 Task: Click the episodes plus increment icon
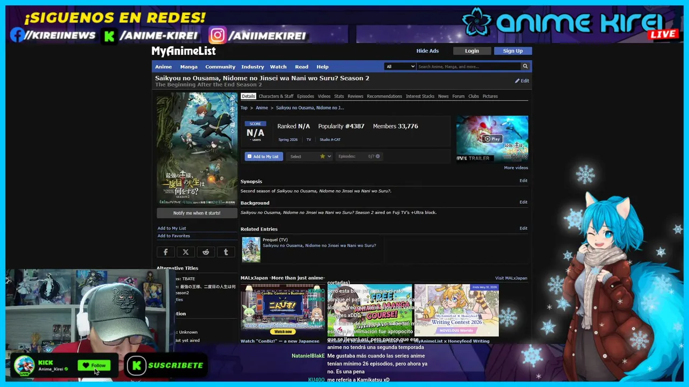(378, 156)
